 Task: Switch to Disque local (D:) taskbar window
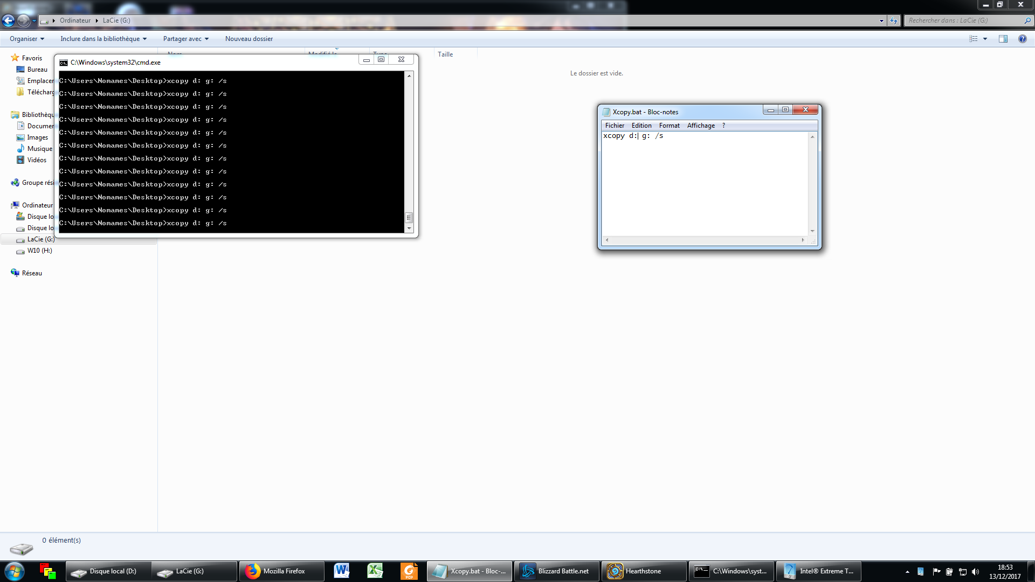pos(108,571)
